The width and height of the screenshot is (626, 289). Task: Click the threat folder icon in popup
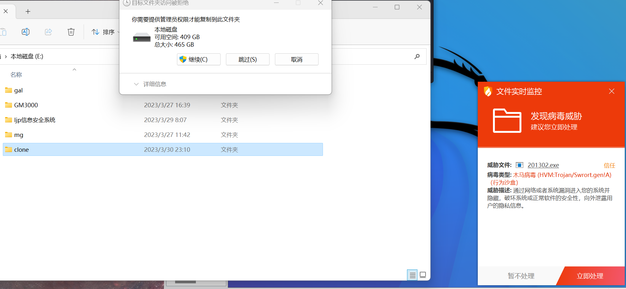pos(507,121)
